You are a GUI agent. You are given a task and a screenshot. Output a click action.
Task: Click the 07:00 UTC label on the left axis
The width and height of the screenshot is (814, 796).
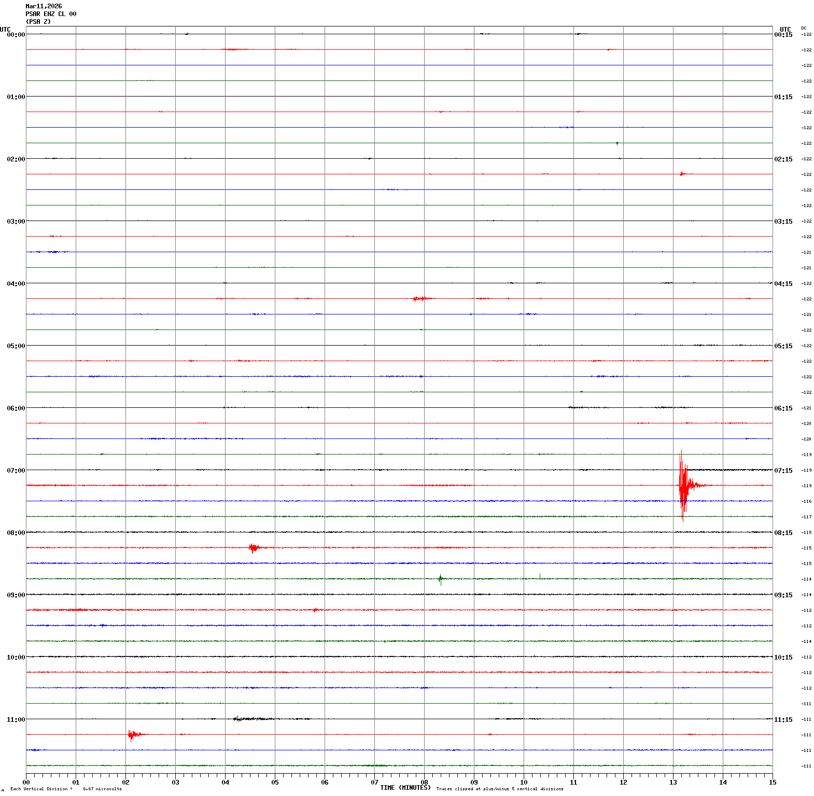click(x=16, y=471)
